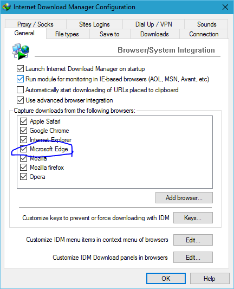The height and width of the screenshot is (289, 234).
Task: Confirm settings with the OK button
Action: [166, 279]
